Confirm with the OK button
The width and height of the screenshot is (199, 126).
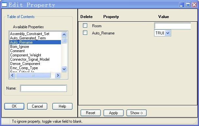point(14,106)
